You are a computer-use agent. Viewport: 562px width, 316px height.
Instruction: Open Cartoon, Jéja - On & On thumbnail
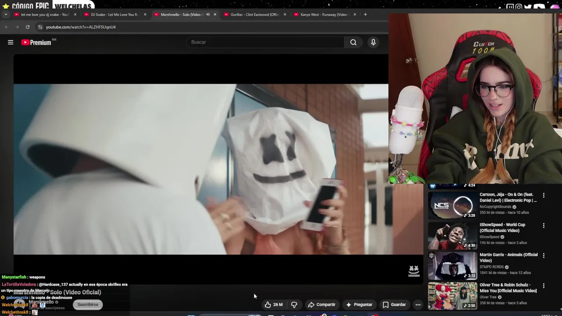452,205
